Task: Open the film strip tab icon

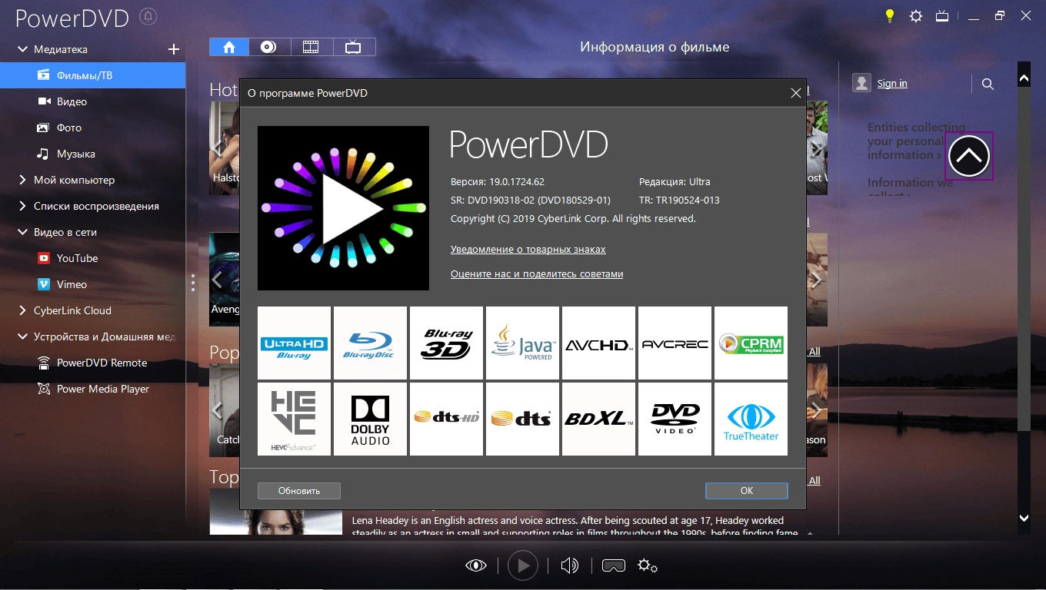Action: click(311, 47)
